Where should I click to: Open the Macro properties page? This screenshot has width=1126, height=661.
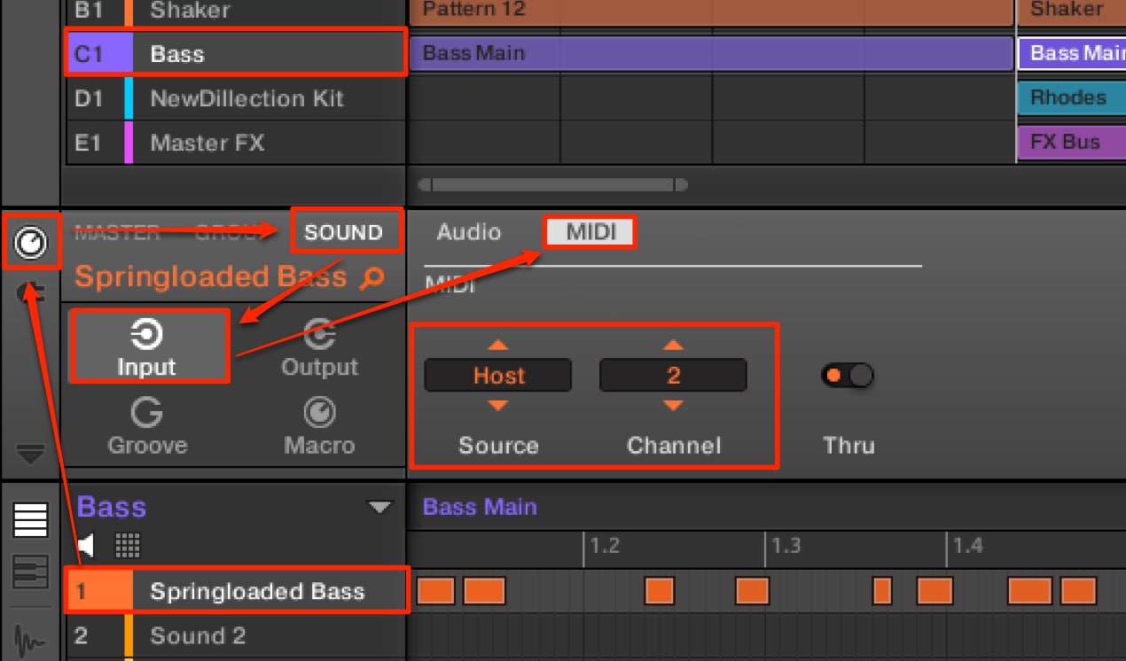click(319, 426)
